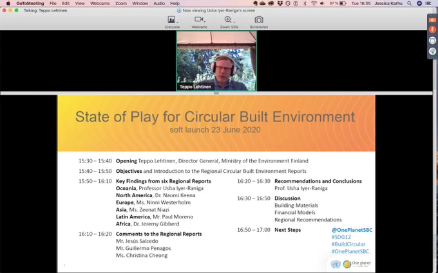
Task: Open the Siri icon in menu bar
Action: coord(419,3)
